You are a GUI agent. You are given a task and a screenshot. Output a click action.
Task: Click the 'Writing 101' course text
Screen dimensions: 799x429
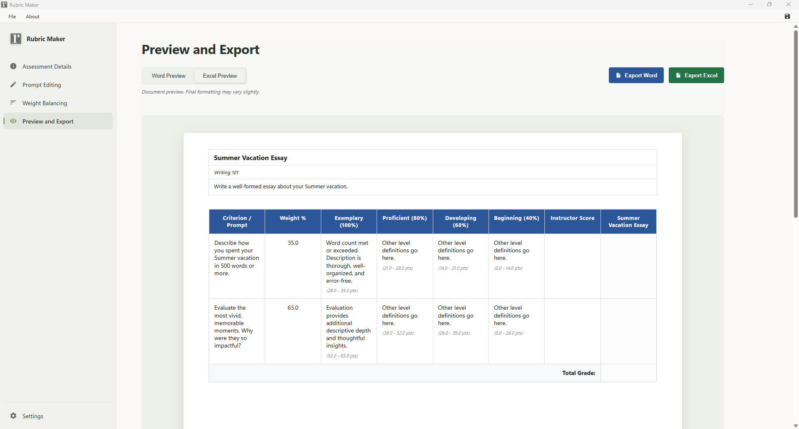tap(226, 173)
